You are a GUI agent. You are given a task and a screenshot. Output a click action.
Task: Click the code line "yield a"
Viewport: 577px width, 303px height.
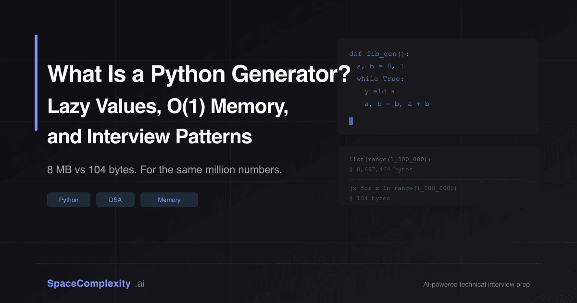380,91
